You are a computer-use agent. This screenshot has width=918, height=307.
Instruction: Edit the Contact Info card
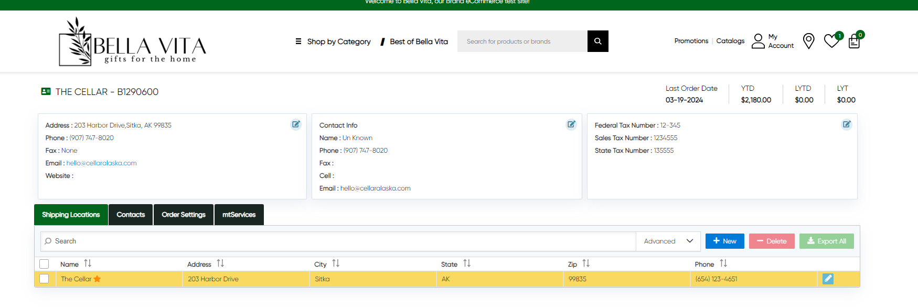click(x=571, y=124)
